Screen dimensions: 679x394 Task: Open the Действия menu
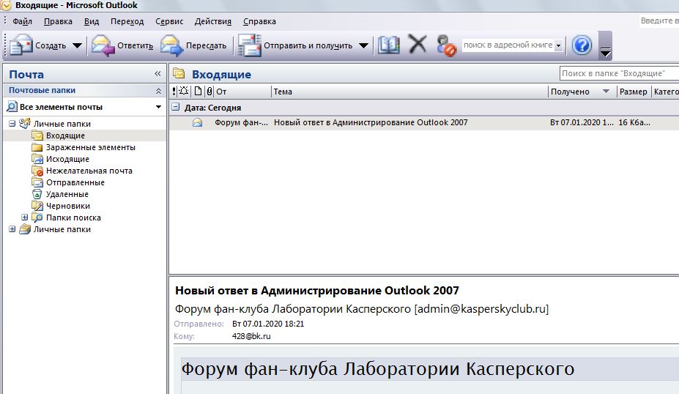[x=212, y=21]
